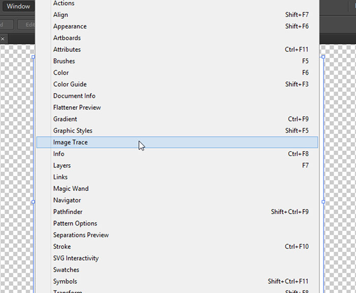Open Appearance from the Window menu
356x293 pixels.
[x=70, y=26]
